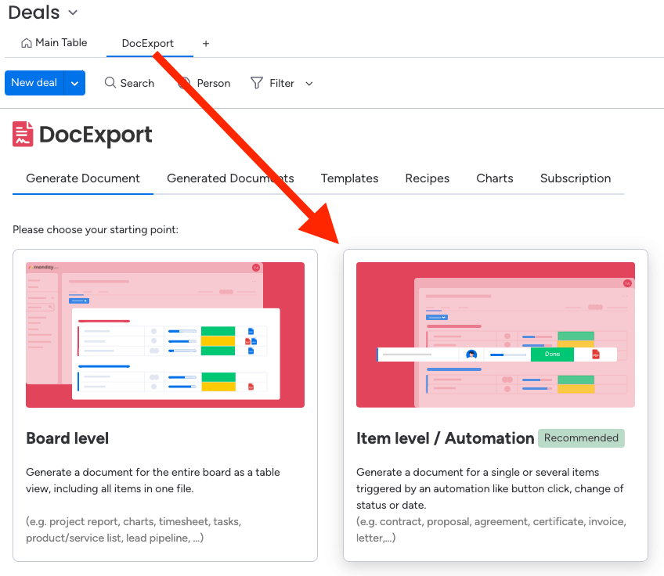This screenshot has width=664, height=576.
Task: Select the Board level heading
Action: pyautogui.click(x=67, y=438)
